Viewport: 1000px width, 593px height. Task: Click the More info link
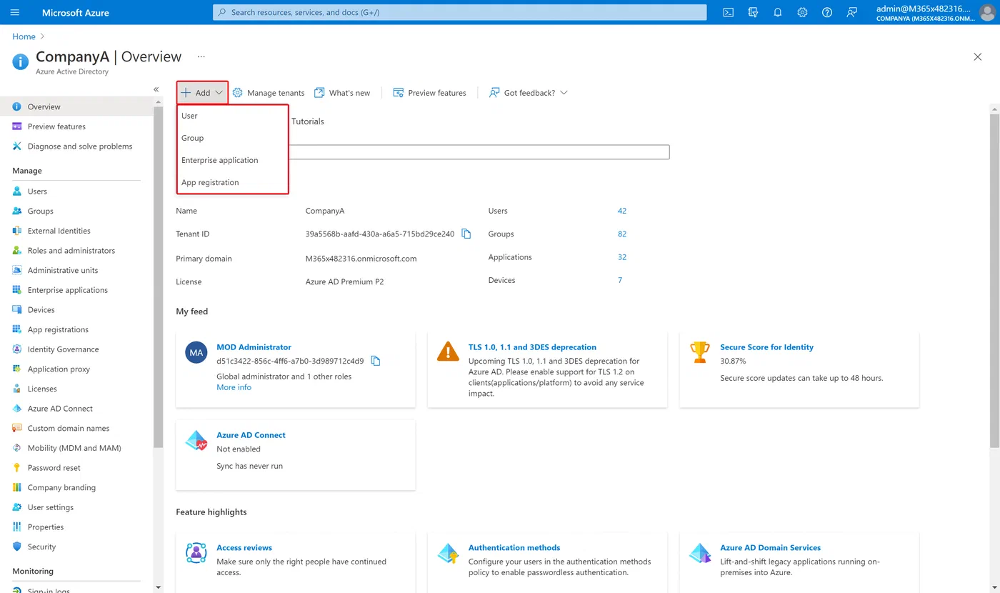pos(234,387)
